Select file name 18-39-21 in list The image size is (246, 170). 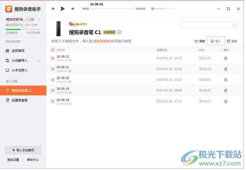[x=63, y=67]
